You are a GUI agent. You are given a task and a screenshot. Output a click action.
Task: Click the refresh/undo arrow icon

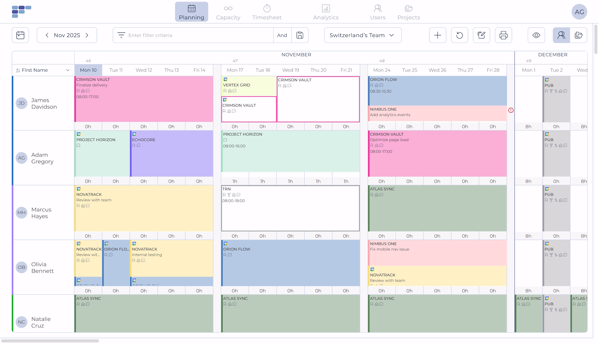[x=459, y=35]
